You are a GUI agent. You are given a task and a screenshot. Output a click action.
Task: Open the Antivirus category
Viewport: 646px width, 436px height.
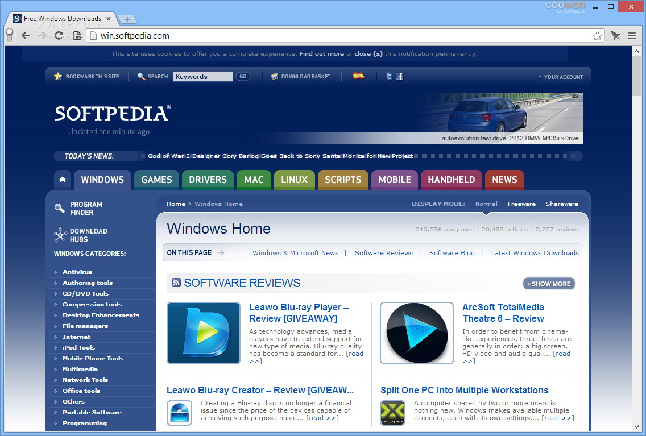click(77, 272)
